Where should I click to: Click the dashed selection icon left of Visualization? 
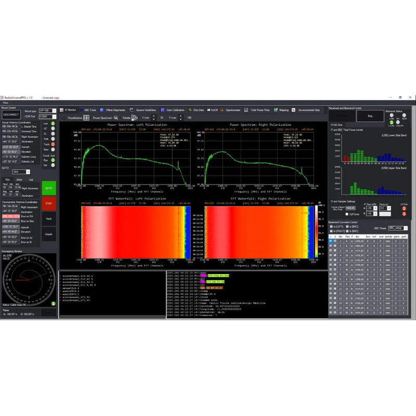pyautogui.click(x=63, y=118)
